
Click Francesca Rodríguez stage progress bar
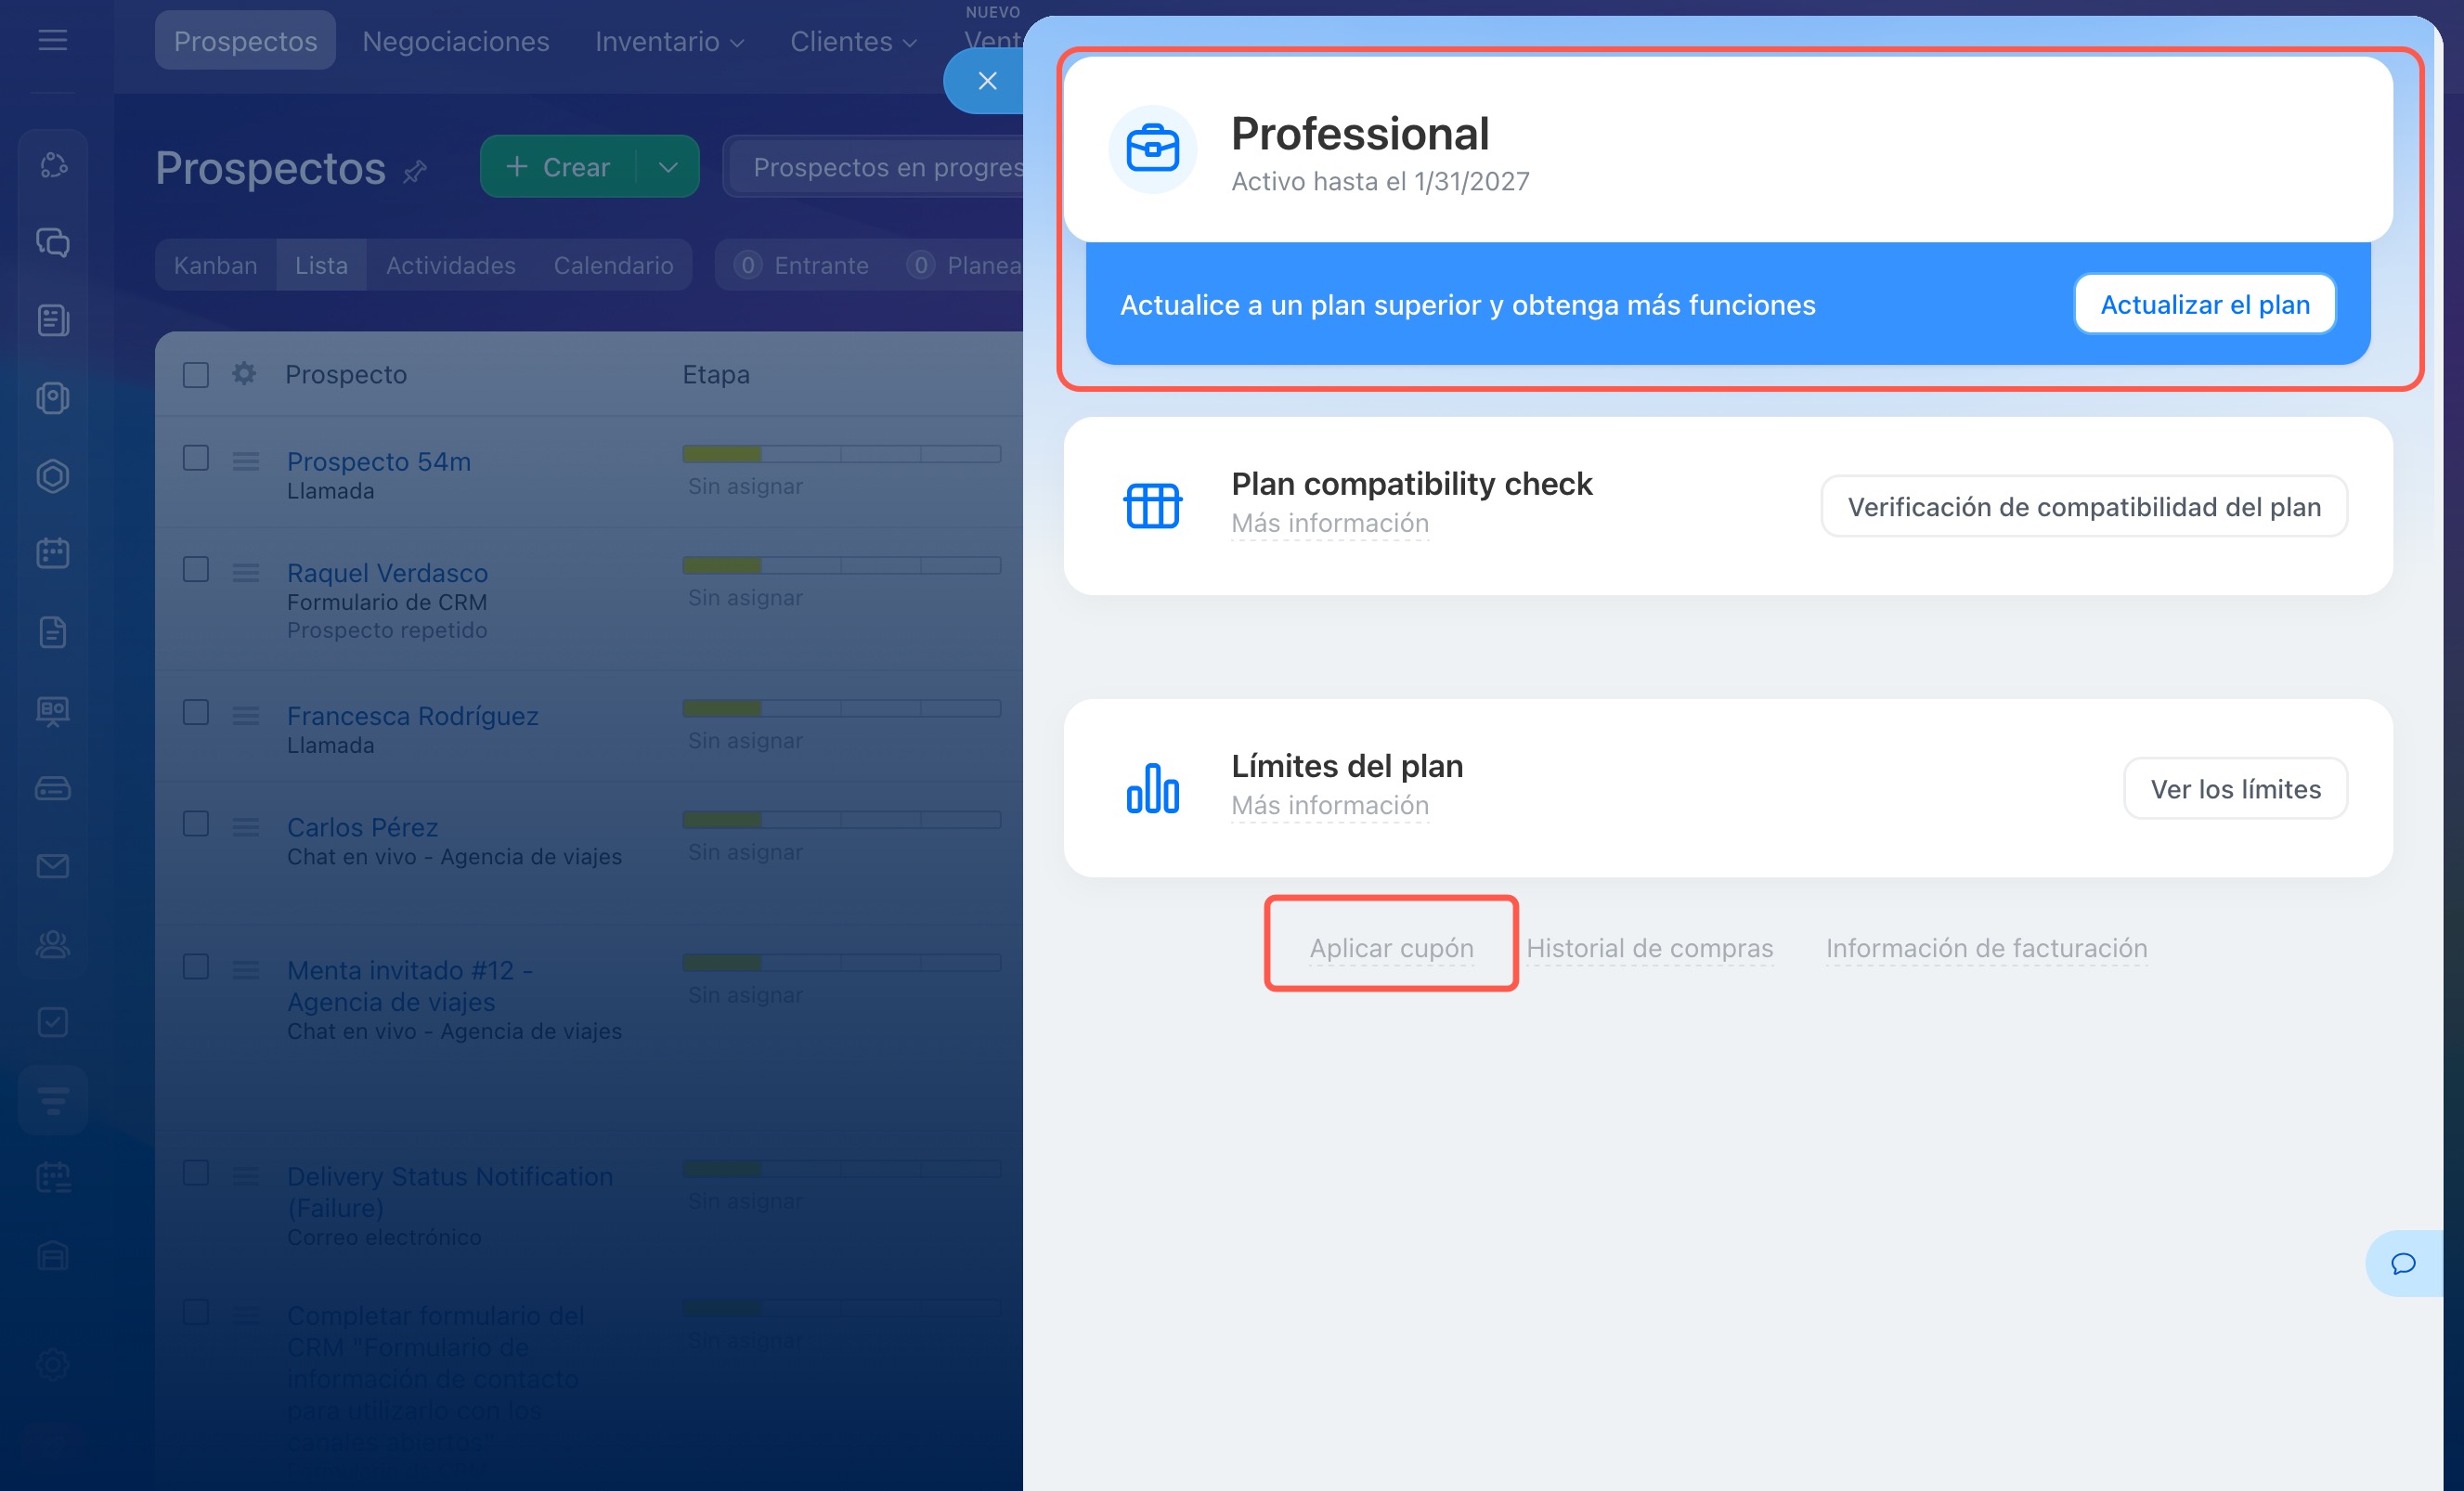point(841,709)
